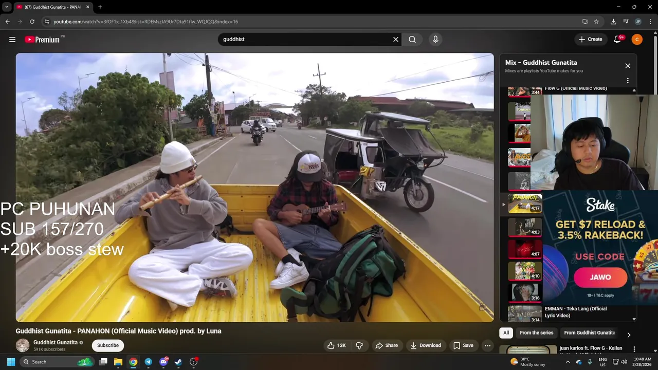Open Task View on the taskbar

[103, 362]
